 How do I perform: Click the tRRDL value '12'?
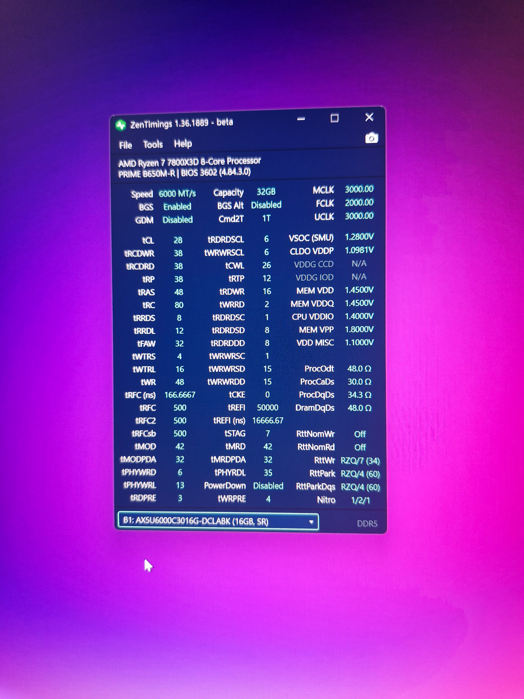click(x=179, y=331)
